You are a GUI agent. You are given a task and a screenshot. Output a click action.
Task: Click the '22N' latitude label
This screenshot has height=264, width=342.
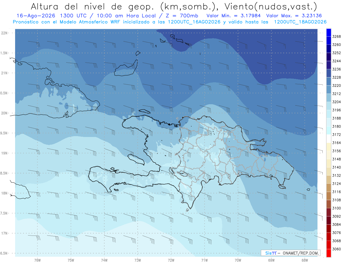[5, 33]
